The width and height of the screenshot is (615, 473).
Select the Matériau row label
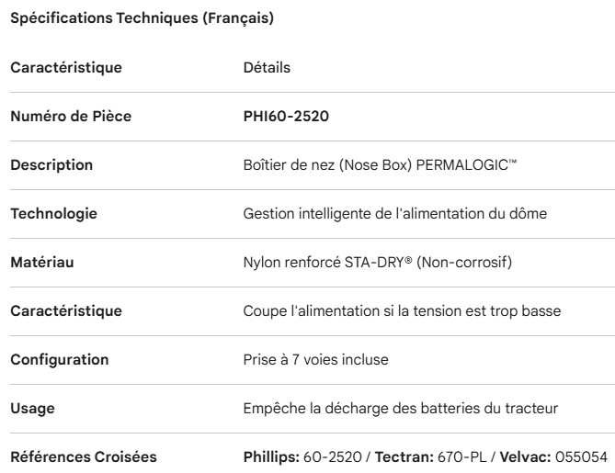click(x=42, y=263)
